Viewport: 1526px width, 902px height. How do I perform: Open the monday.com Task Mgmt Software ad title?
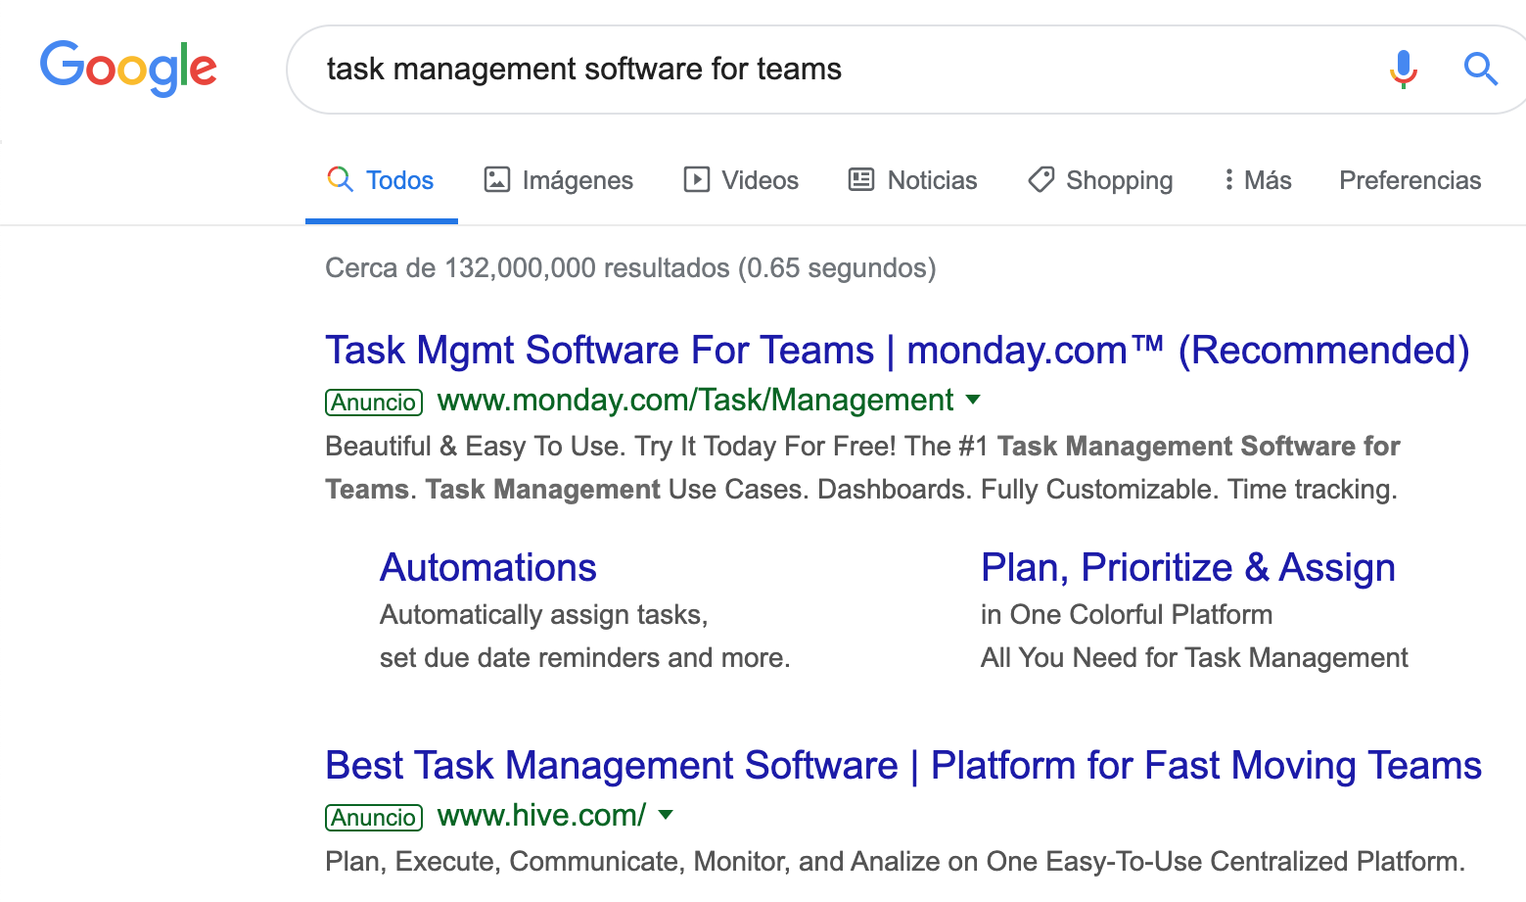pos(898,351)
